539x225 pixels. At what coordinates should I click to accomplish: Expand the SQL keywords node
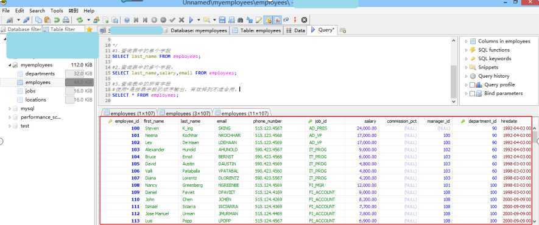pyautogui.click(x=467, y=58)
